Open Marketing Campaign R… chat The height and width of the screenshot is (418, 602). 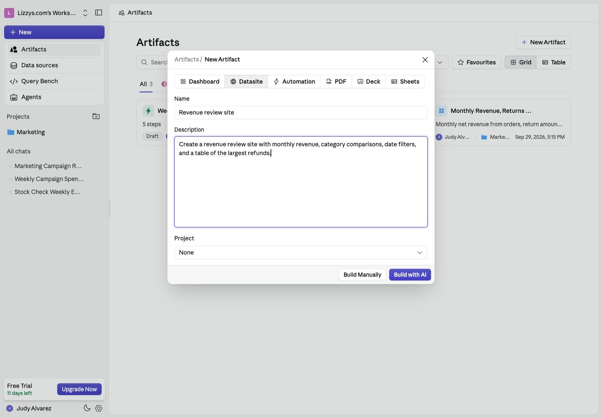point(48,166)
